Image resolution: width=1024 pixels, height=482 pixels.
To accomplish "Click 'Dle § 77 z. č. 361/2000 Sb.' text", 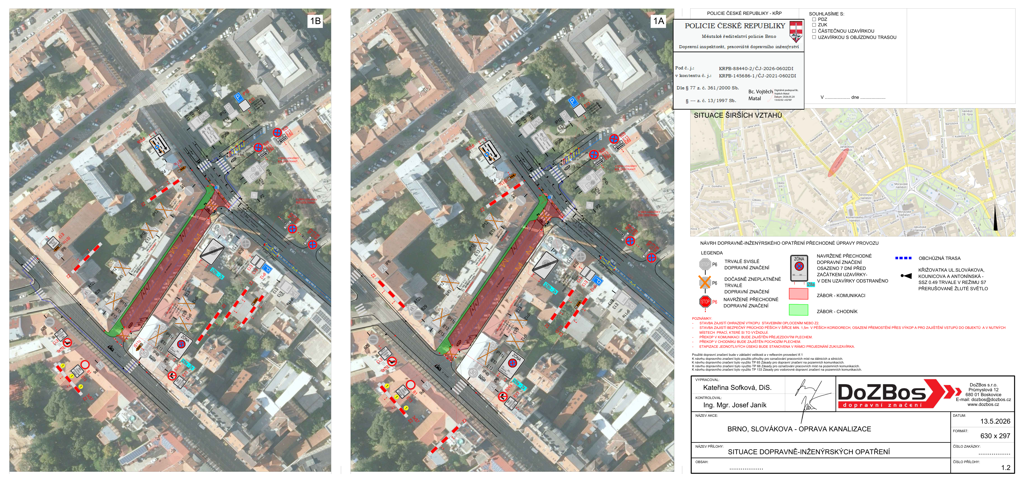I will (708, 88).
